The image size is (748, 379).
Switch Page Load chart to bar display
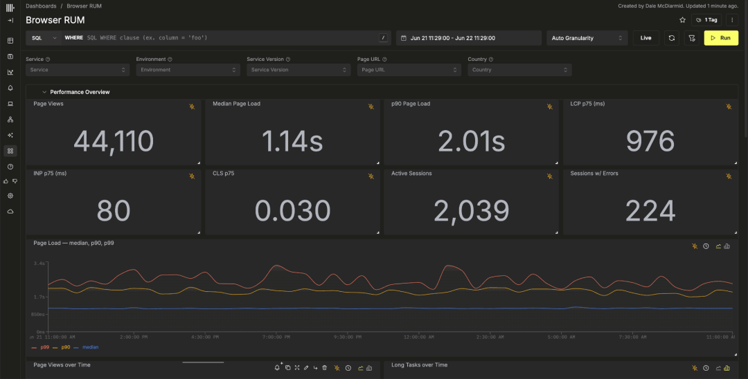727,246
